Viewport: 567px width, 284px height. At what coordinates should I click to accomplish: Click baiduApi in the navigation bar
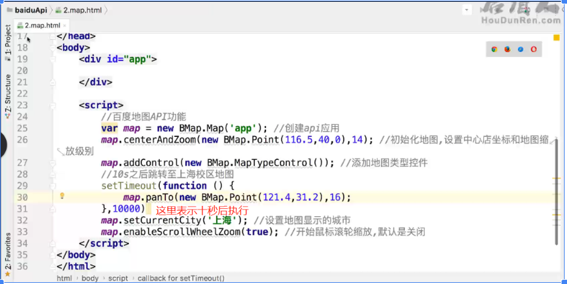[x=27, y=10]
